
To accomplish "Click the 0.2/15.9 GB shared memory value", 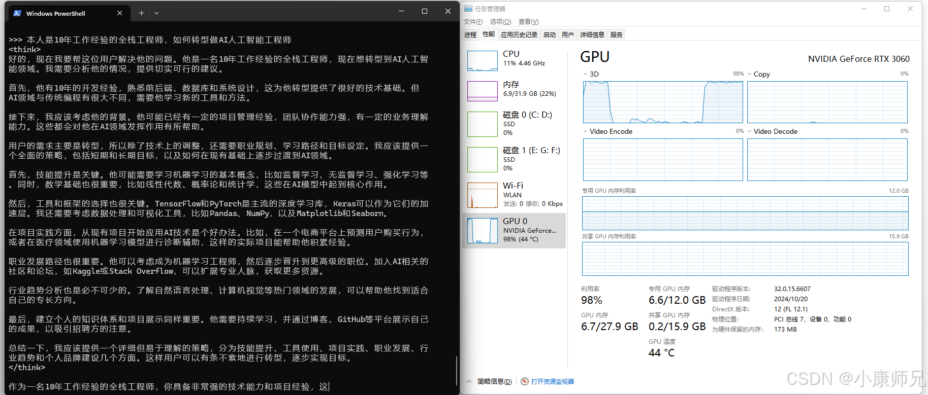I will click(677, 327).
